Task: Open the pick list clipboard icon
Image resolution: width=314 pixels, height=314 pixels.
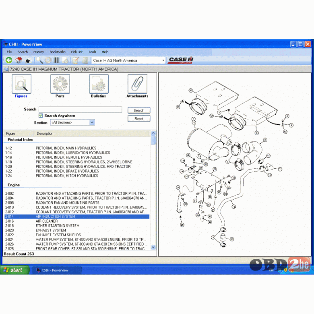Action: click(x=76, y=60)
